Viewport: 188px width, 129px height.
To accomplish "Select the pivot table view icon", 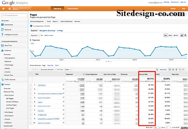I will tap(183, 70).
